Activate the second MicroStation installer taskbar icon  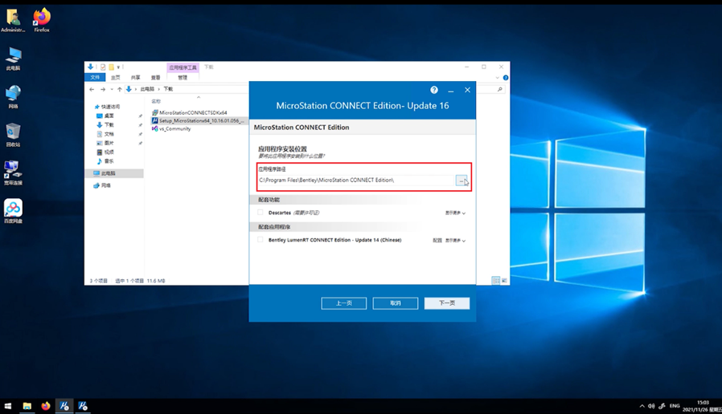(83, 406)
